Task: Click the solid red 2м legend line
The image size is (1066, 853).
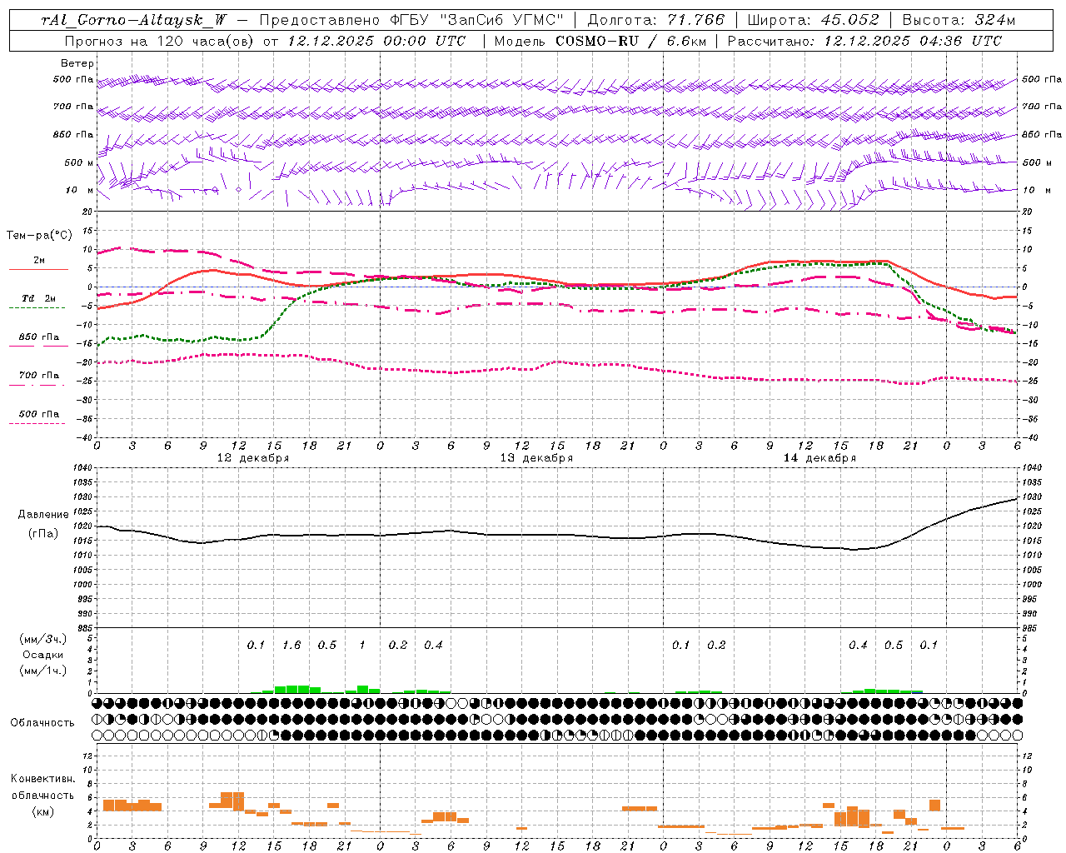Action: pos(38,269)
